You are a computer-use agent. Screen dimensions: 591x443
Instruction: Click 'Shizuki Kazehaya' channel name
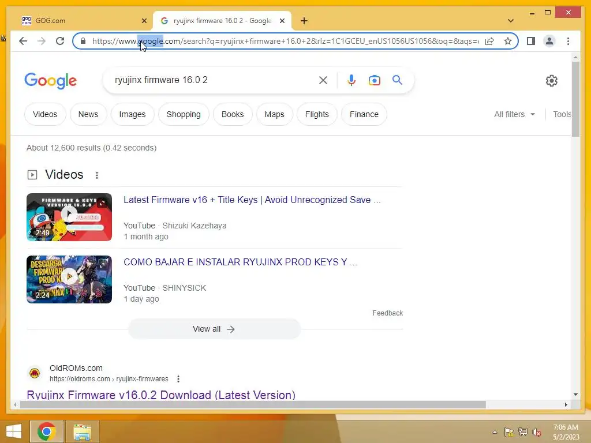[194, 226]
